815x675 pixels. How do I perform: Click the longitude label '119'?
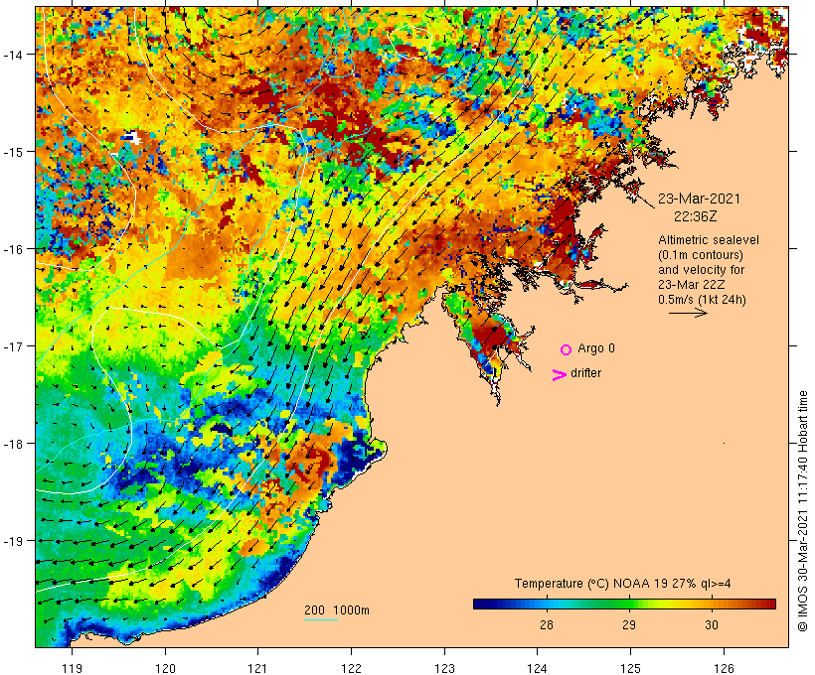coord(72,668)
